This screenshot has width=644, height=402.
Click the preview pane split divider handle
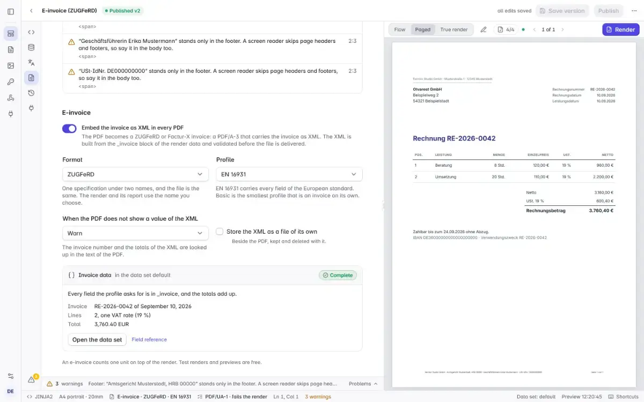click(383, 205)
